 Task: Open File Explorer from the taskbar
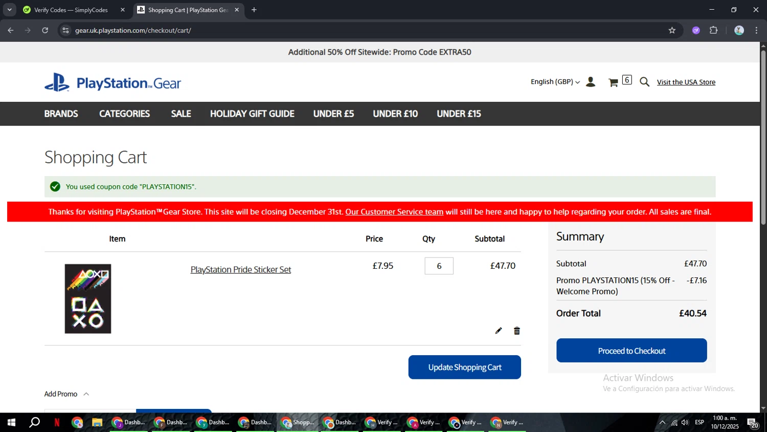tap(97, 422)
